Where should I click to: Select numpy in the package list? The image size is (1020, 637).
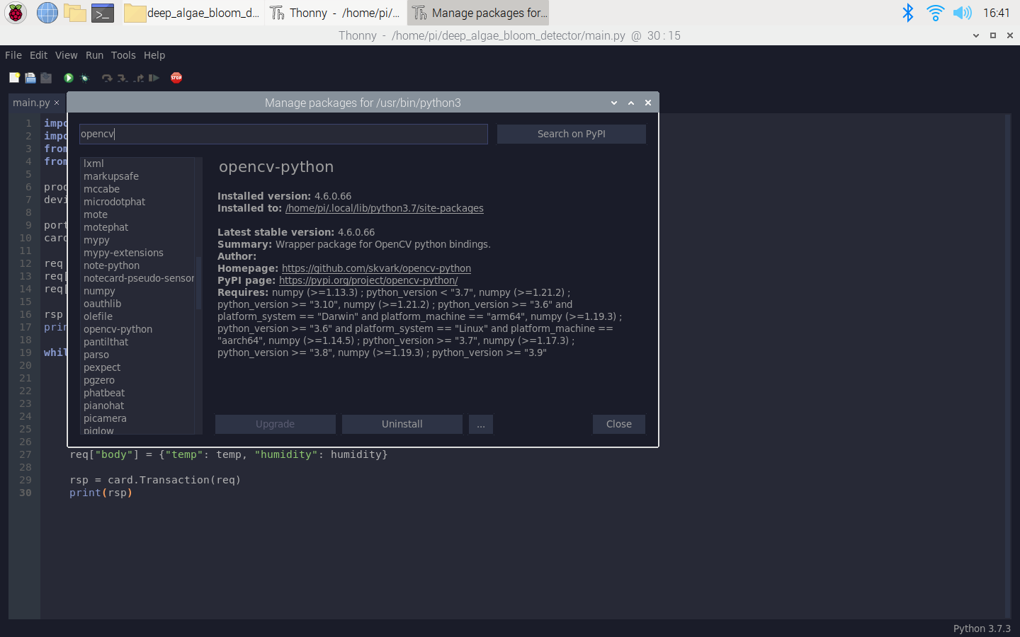[x=99, y=291]
